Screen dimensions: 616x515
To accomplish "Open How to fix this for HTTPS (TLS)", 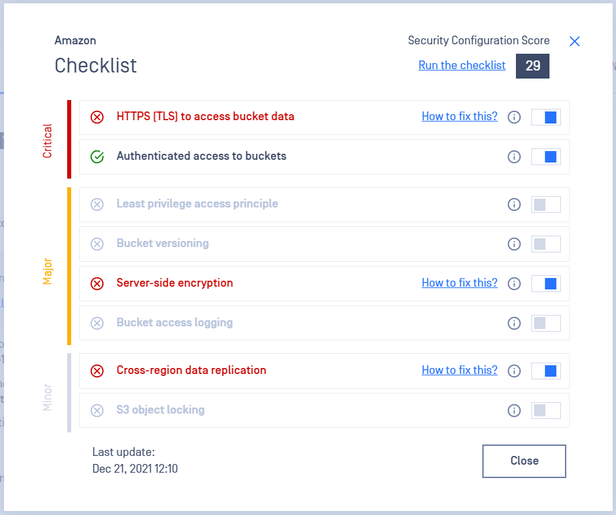I will 459,116.
